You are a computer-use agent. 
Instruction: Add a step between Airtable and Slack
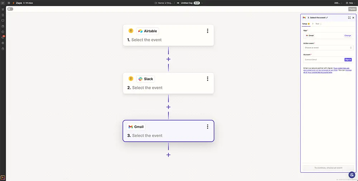point(168,59)
